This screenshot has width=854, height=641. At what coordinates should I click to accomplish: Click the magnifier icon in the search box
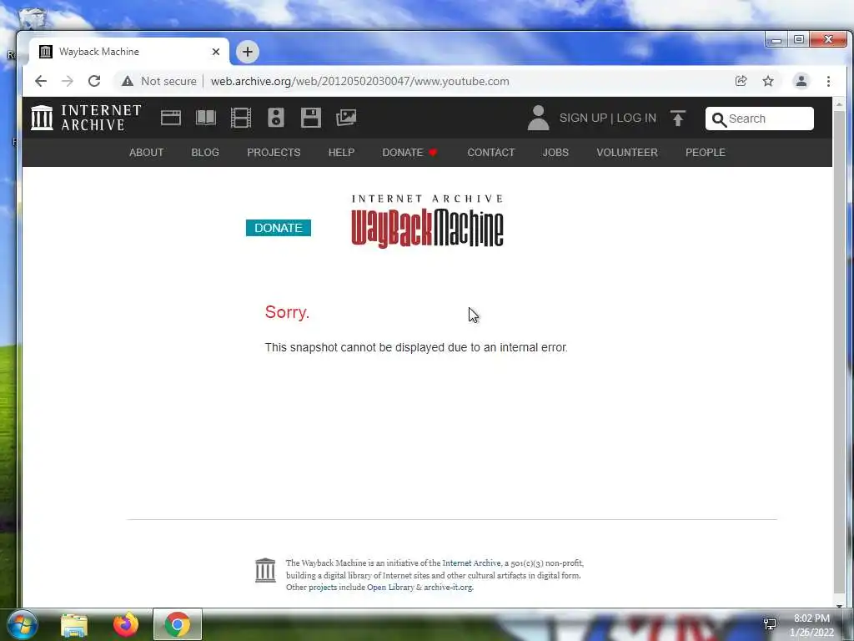(x=719, y=119)
